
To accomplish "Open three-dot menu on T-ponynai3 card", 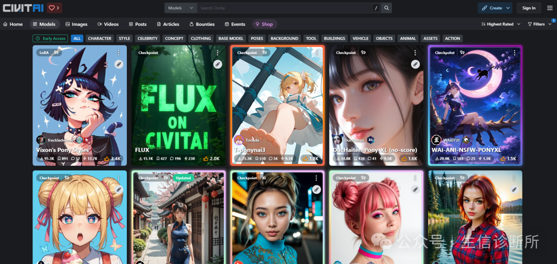I will pyautogui.click(x=316, y=52).
